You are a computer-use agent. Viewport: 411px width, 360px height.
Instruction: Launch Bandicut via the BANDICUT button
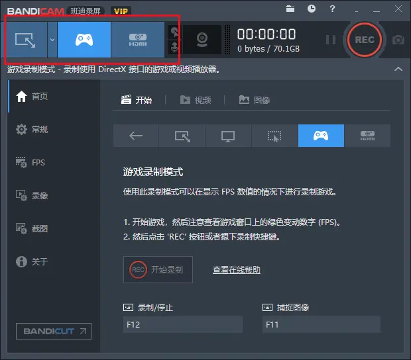coord(54,332)
